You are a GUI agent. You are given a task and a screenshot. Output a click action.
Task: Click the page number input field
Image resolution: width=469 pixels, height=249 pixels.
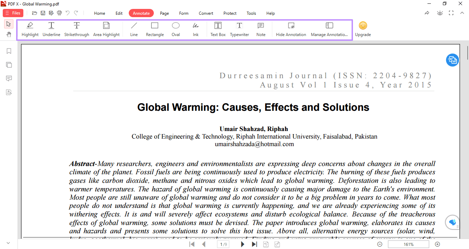coord(223,244)
